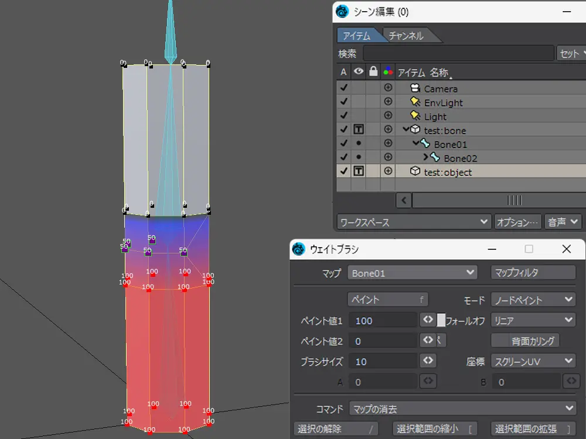This screenshot has width=586, height=439.
Task: Click the Camera item icon
Action: click(415, 88)
